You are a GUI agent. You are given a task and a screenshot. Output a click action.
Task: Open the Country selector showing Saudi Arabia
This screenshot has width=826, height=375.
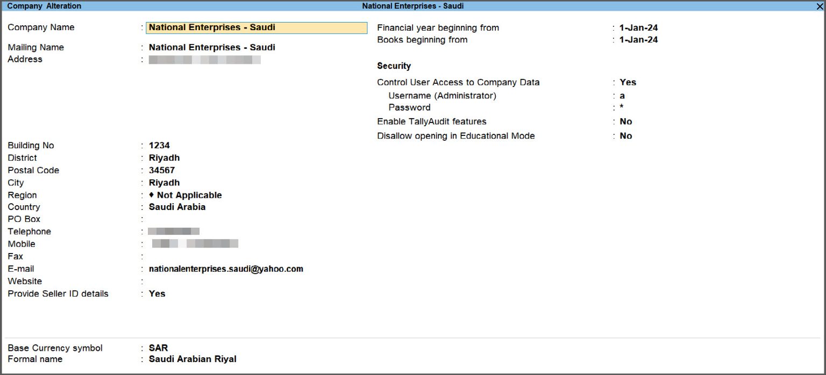pos(177,207)
